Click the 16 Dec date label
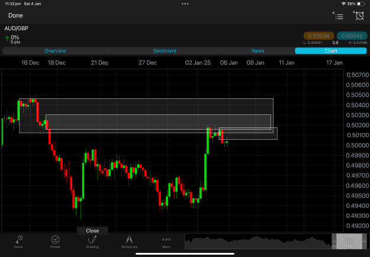 30,63
